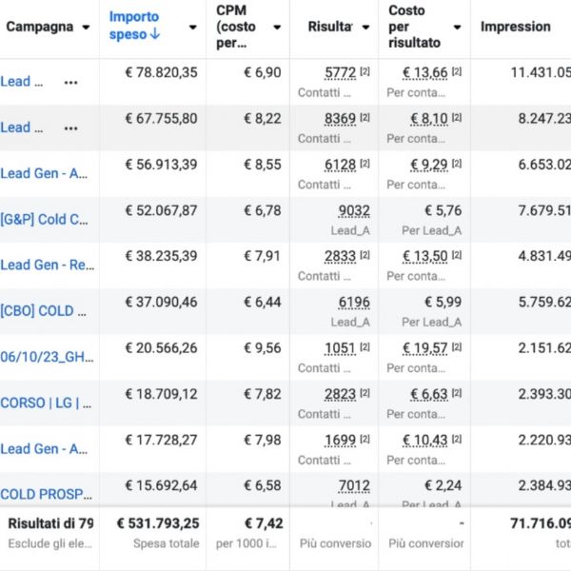The height and width of the screenshot is (571, 571).
Task: Open the Importo speso column dropdown arrow
Action: [x=193, y=27]
